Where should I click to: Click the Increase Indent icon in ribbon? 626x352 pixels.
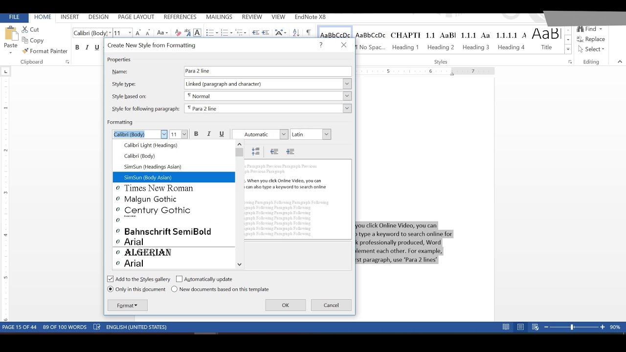point(266,33)
